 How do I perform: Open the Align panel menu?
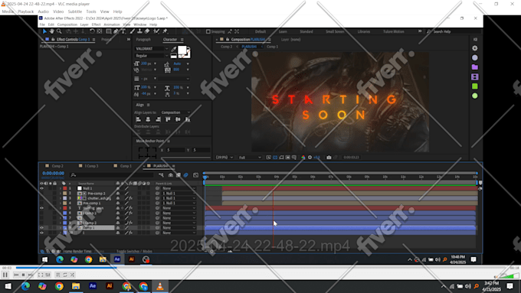(x=148, y=105)
